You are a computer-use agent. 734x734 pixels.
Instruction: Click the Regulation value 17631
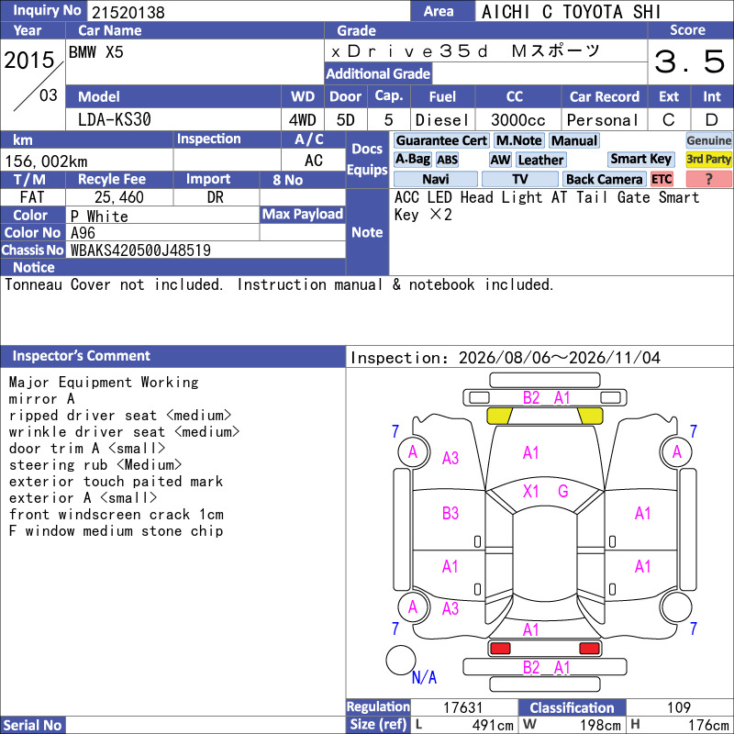pos(462,707)
